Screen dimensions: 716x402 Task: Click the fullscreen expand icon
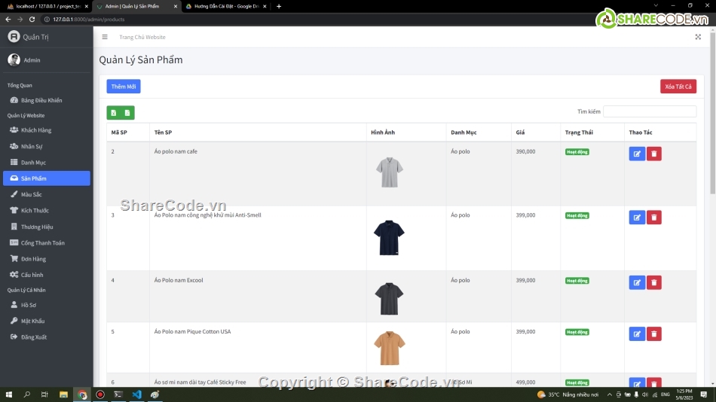[x=698, y=37]
